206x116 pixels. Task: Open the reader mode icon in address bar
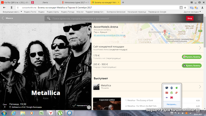pyautogui.click(x=181, y=8)
